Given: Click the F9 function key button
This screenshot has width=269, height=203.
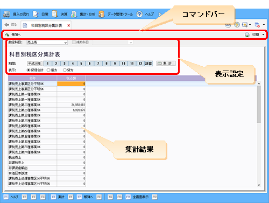Looking at the screenshot, I should 110,197.
